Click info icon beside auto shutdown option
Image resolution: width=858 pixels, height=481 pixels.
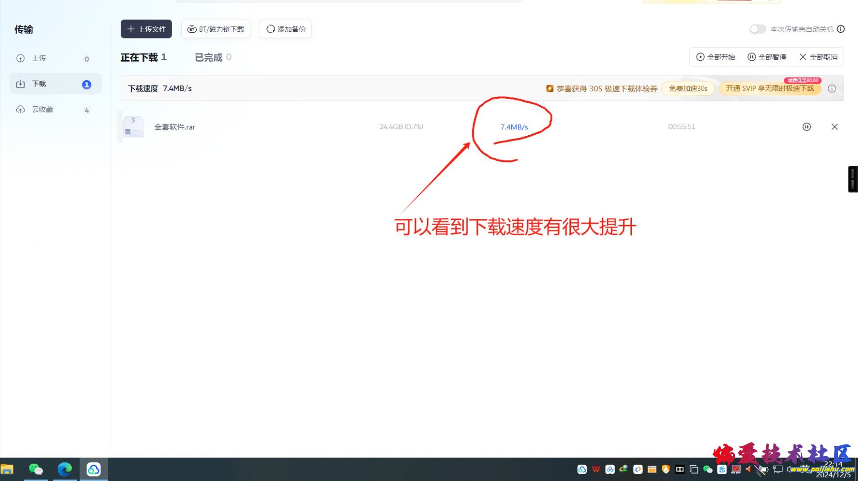pos(841,29)
